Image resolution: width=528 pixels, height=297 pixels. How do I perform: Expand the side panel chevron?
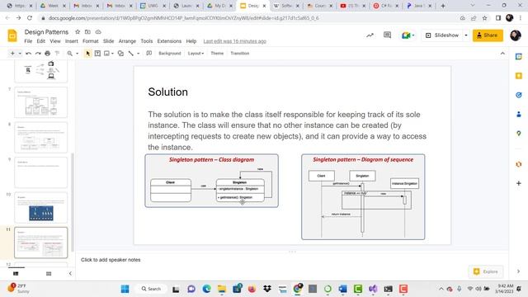click(518, 271)
